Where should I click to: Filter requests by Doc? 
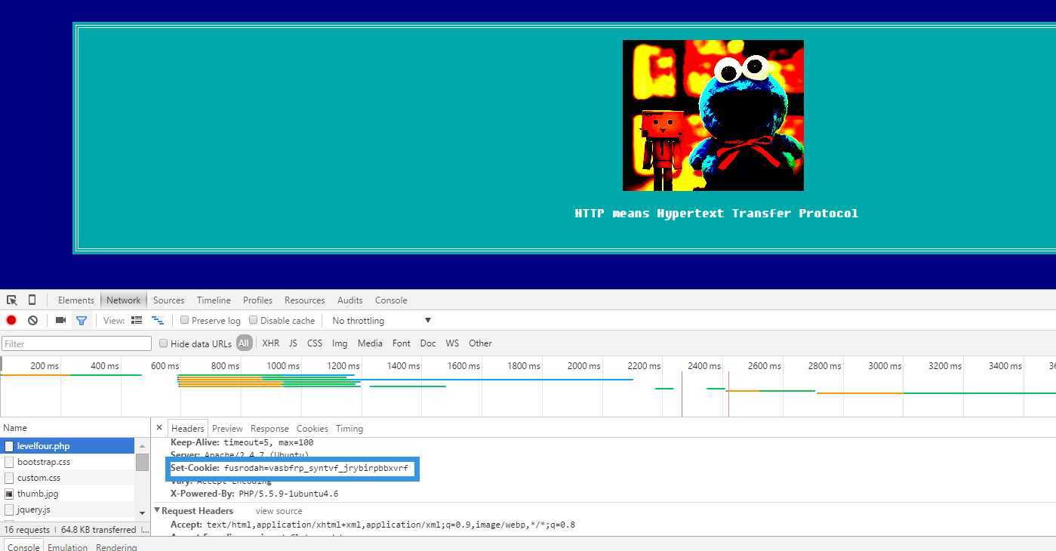428,343
